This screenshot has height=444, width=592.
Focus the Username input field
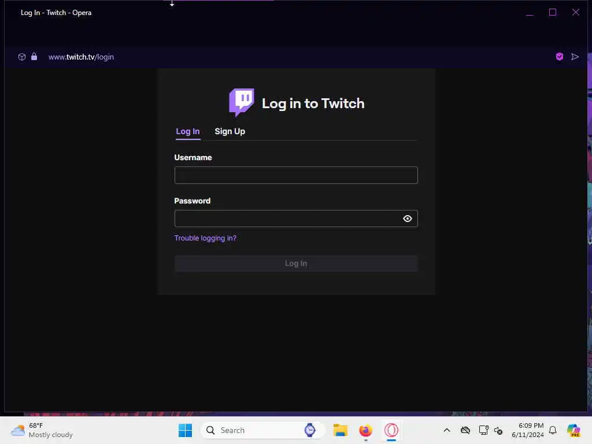pos(296,175)
